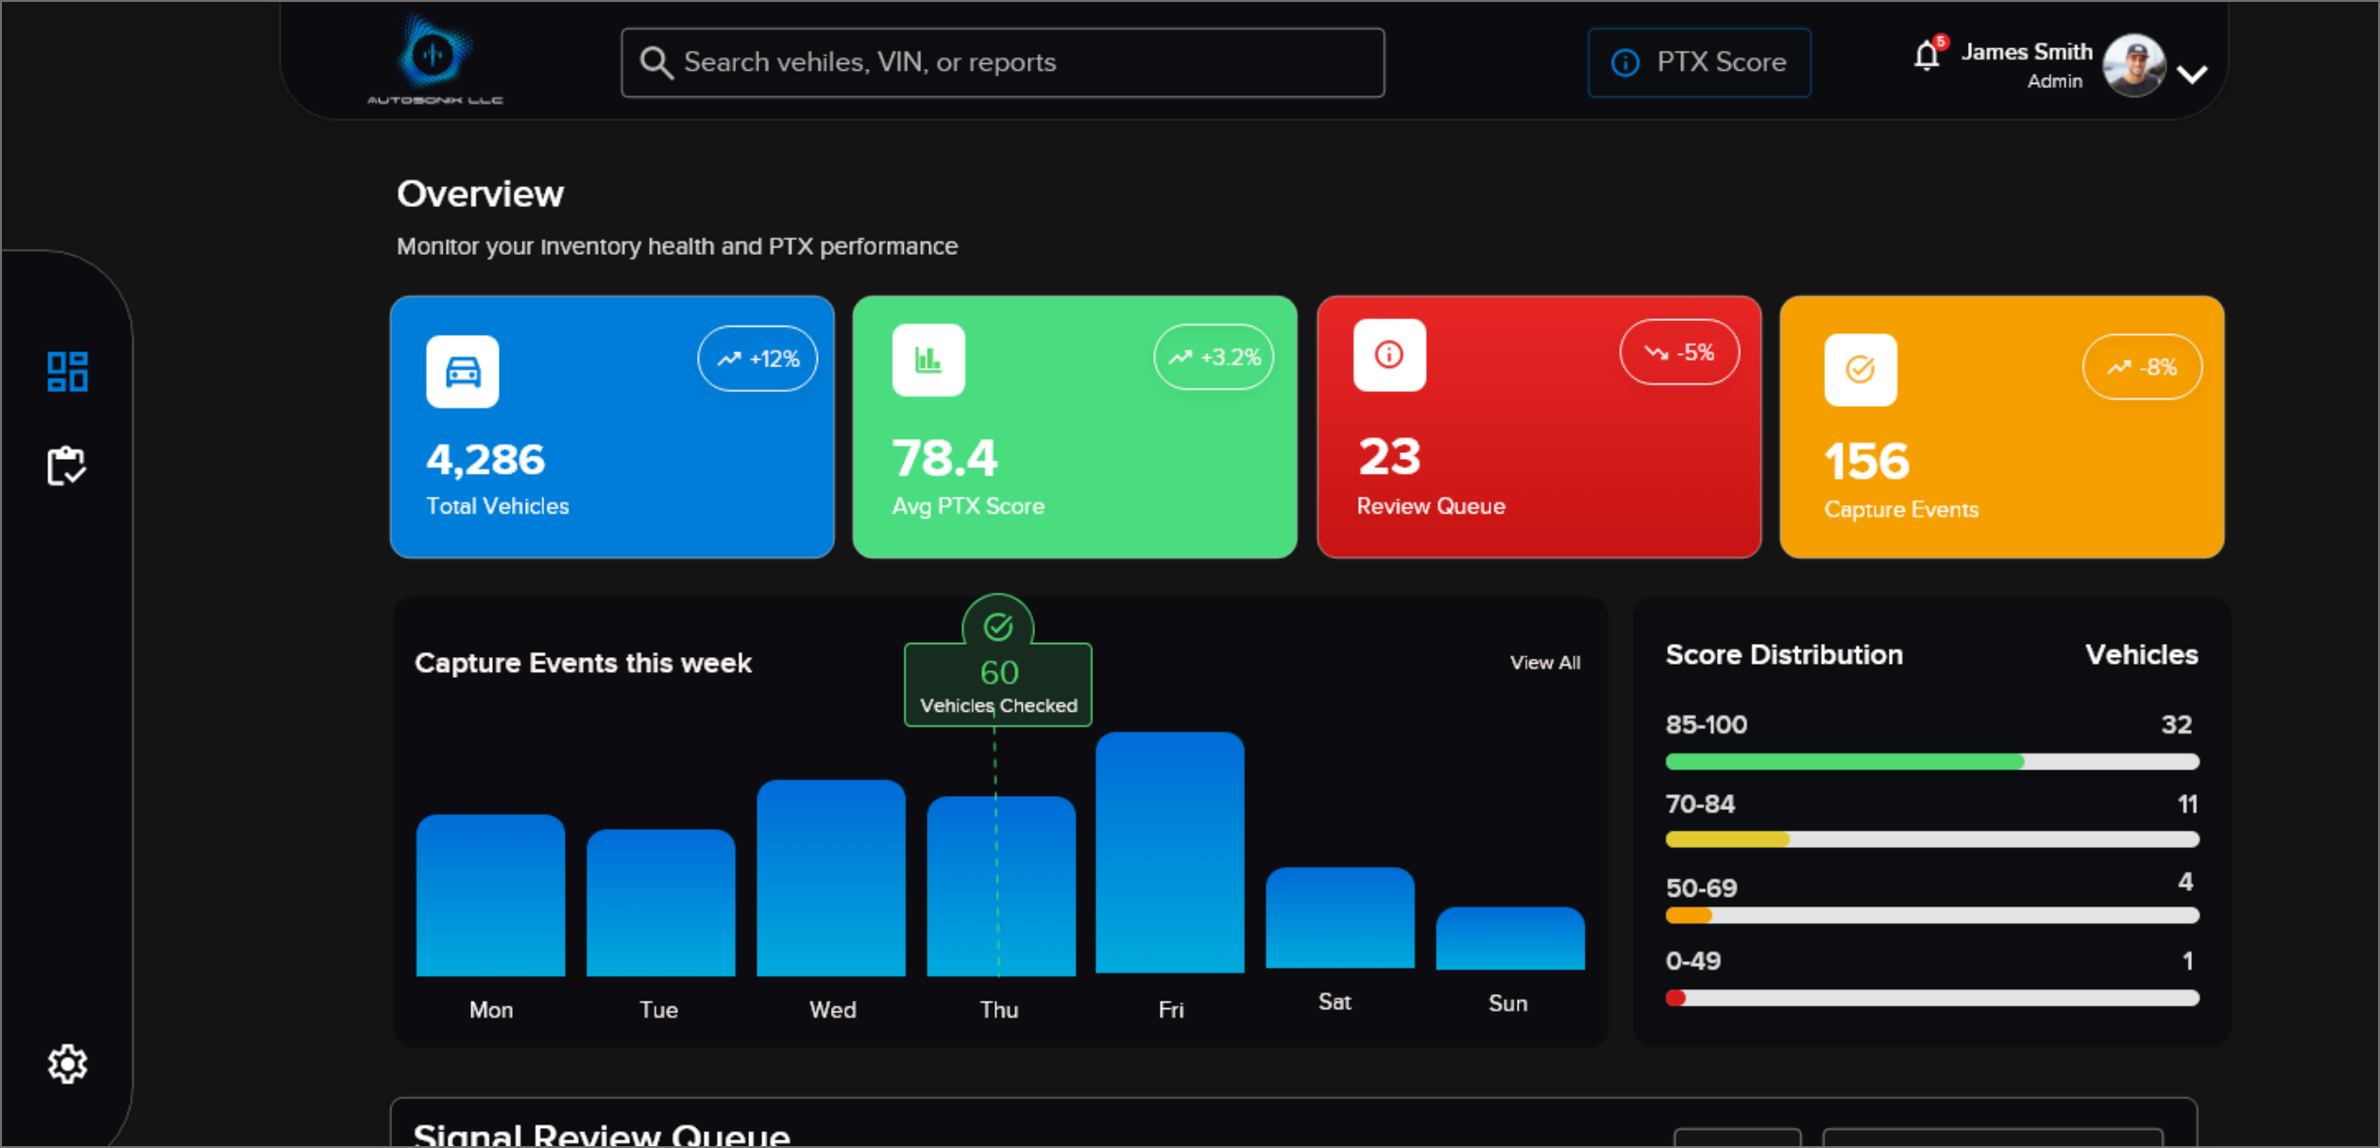
Task: Open the clipboard checklist sidebar icon
Action: point(66,465)
